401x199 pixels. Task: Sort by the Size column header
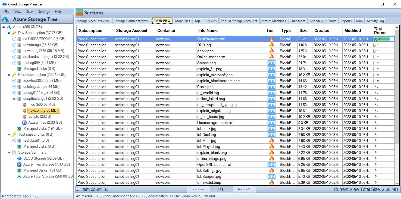point(305,31)
